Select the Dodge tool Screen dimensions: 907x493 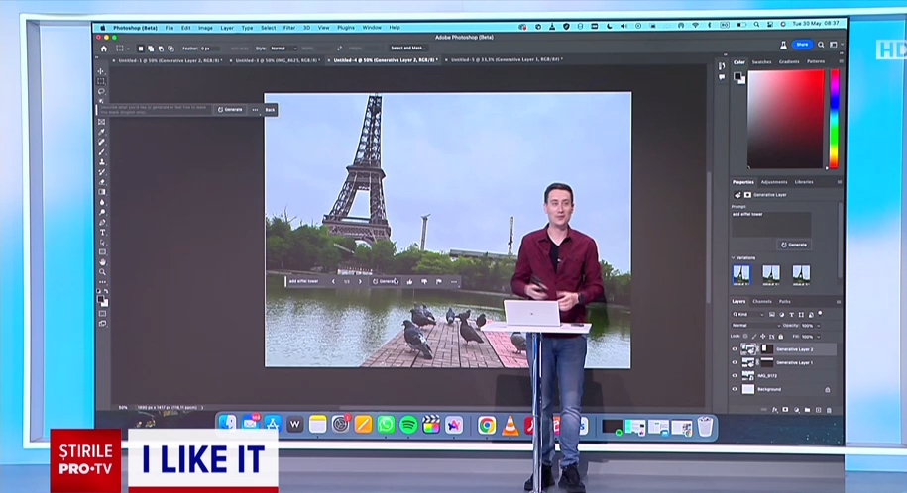(102, 212)
